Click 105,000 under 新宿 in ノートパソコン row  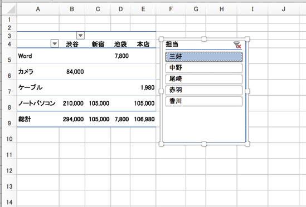[x=99, y=103]
